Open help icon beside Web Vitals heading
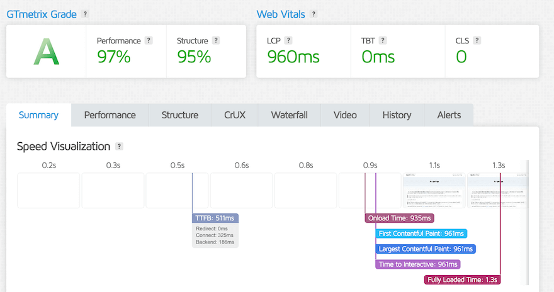Screen dimensions: 554x292 313,14
